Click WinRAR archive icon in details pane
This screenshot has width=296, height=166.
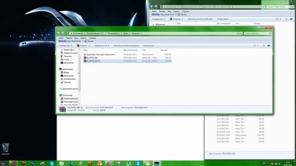tap(62, 109)
